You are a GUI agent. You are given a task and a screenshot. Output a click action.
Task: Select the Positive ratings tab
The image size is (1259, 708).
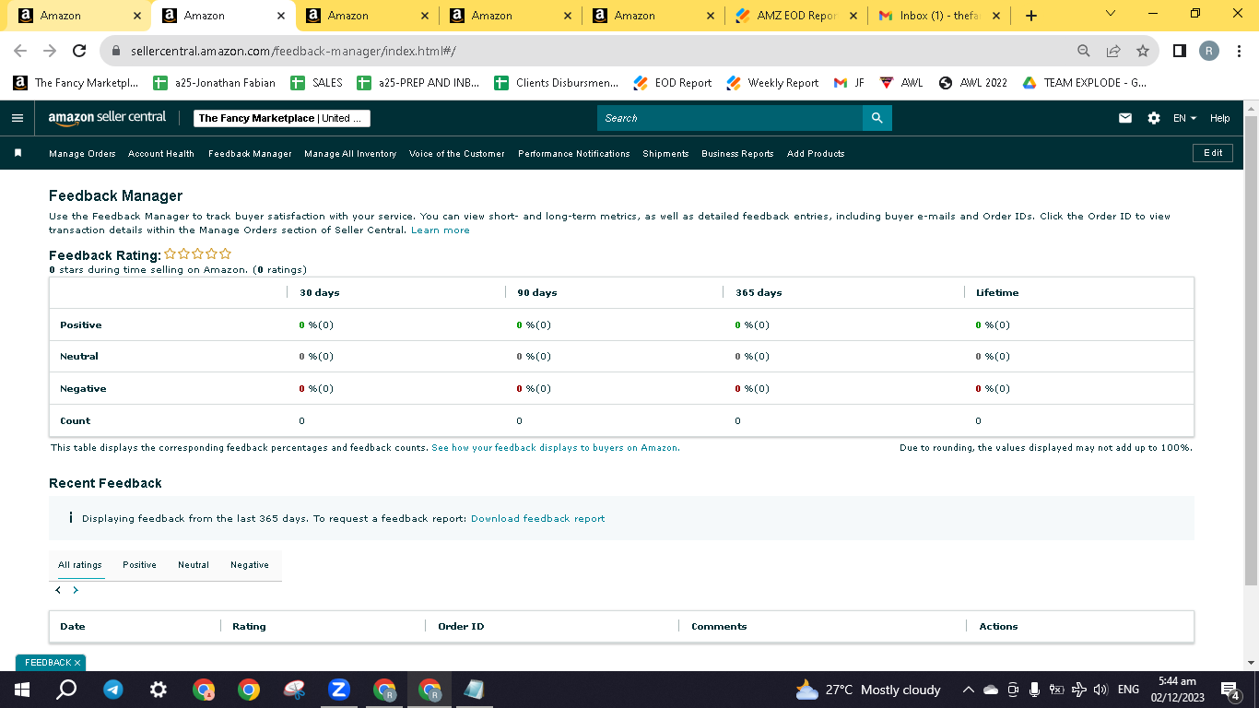pos(139,565)
